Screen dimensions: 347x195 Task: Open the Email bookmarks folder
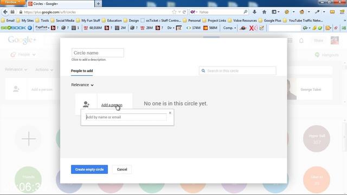(8, 21)
